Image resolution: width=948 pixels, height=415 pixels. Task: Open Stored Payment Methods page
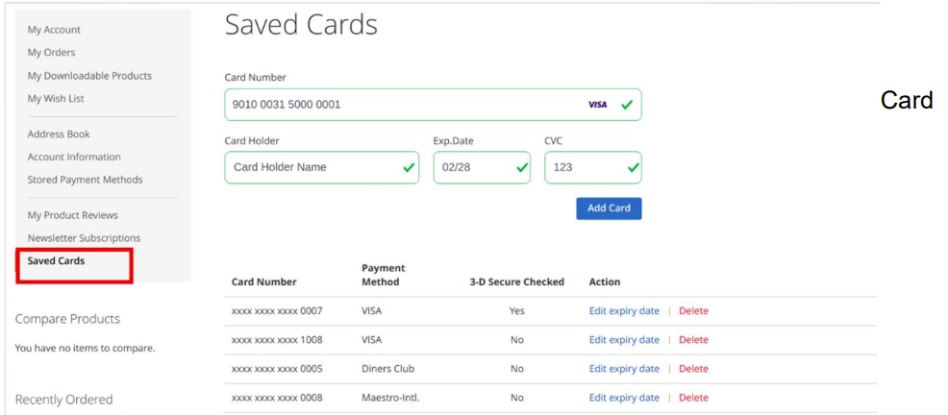[x=85, y=180]
